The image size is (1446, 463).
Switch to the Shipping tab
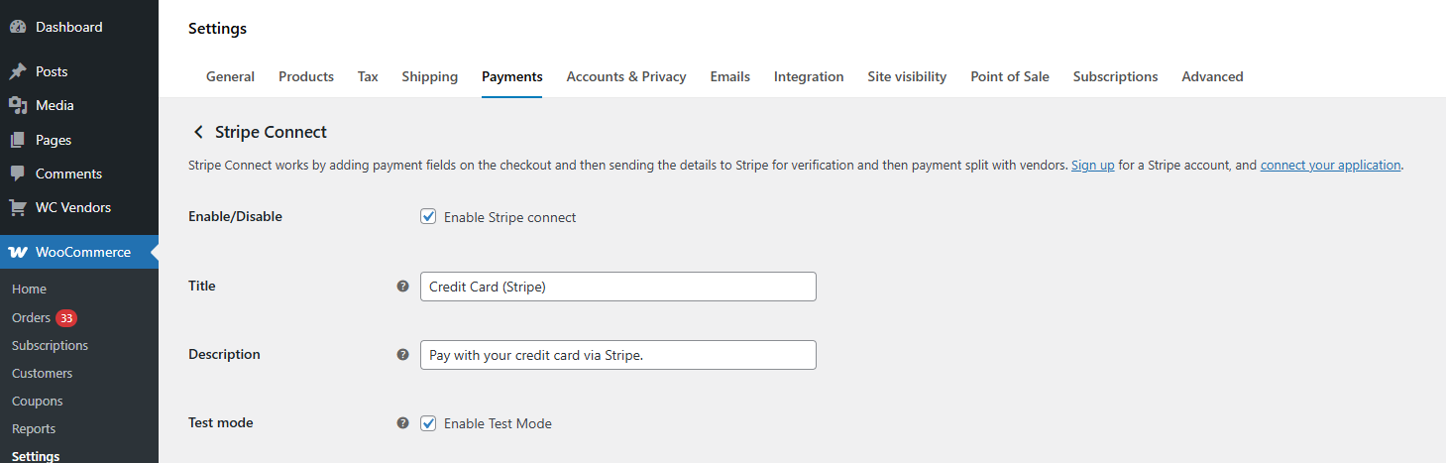point(429,76)
